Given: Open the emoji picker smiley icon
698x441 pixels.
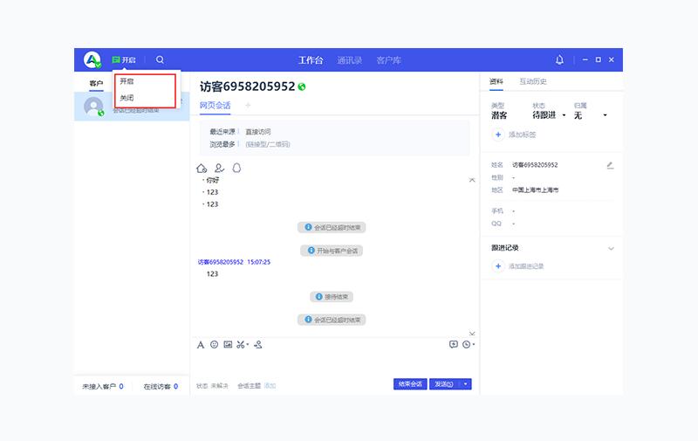Looking at the screenshot, I should (x=214, y=344).
